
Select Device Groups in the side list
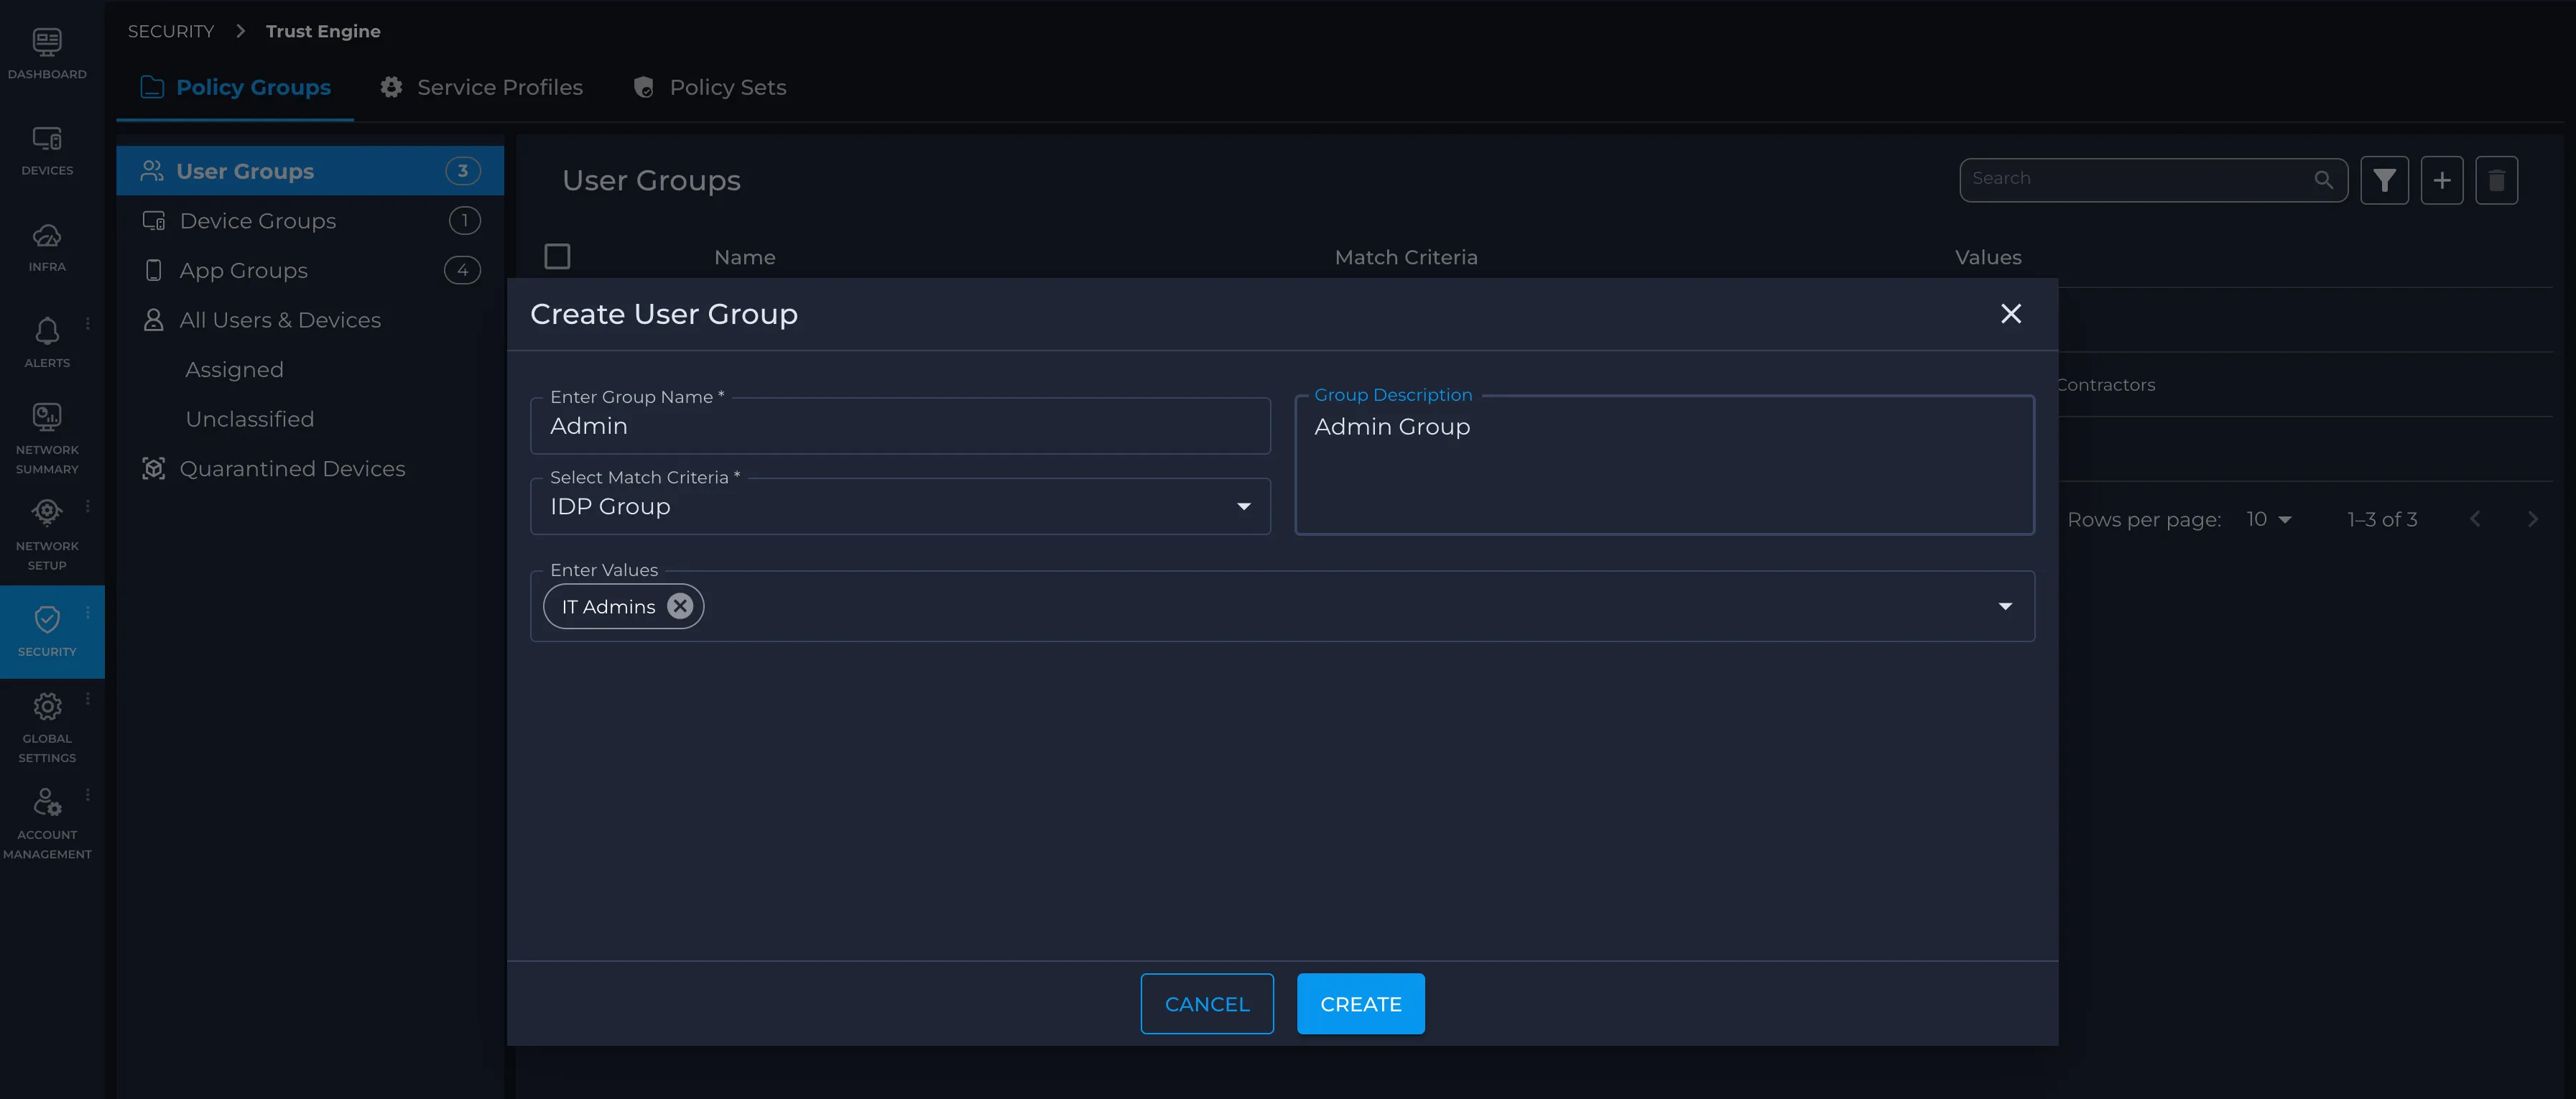coord(310,220)
